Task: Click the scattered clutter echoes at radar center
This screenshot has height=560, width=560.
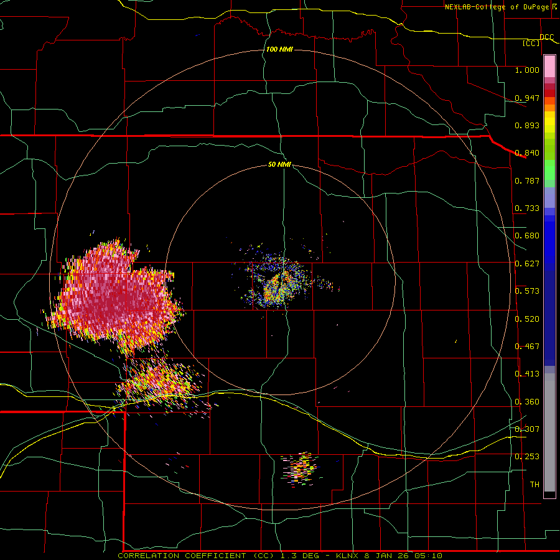Action: click(281, 281)
